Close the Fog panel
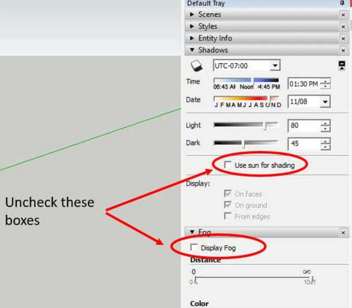Viewport: 352px width, 308px height. 343,232
